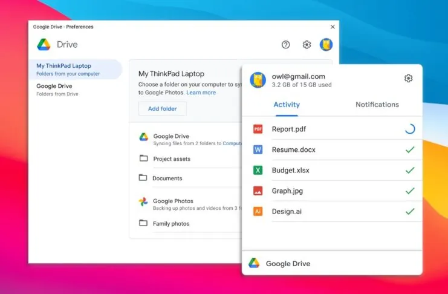Click the owl account avatar in Preferences header
The height and width of the screenshot is (294, 448).
326,45
